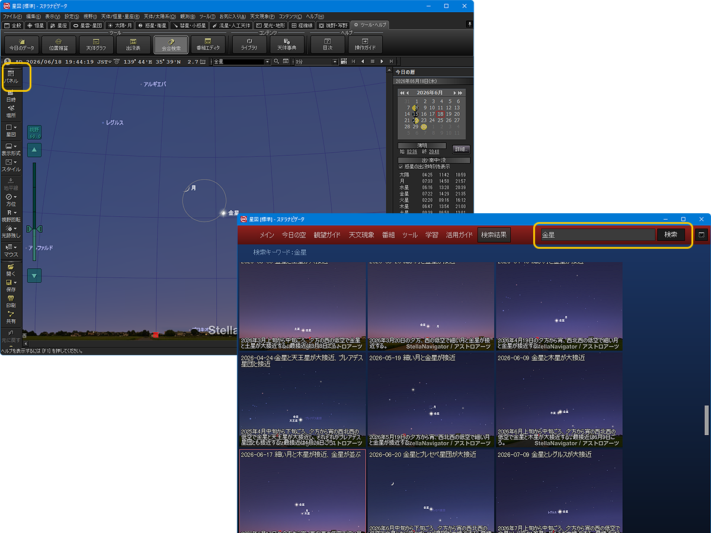This screenshot has width=711, height=533.
Task: Toggle 惑星の出没時刻を表示 checkbox
Action: click(x=401, y=166)
